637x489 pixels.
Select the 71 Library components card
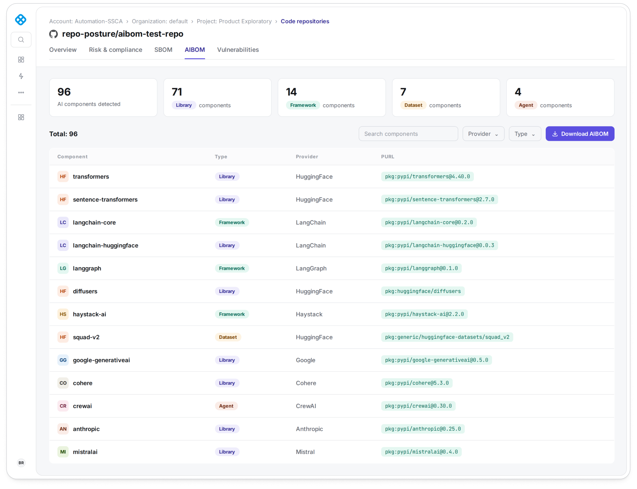tap(217, 98)
